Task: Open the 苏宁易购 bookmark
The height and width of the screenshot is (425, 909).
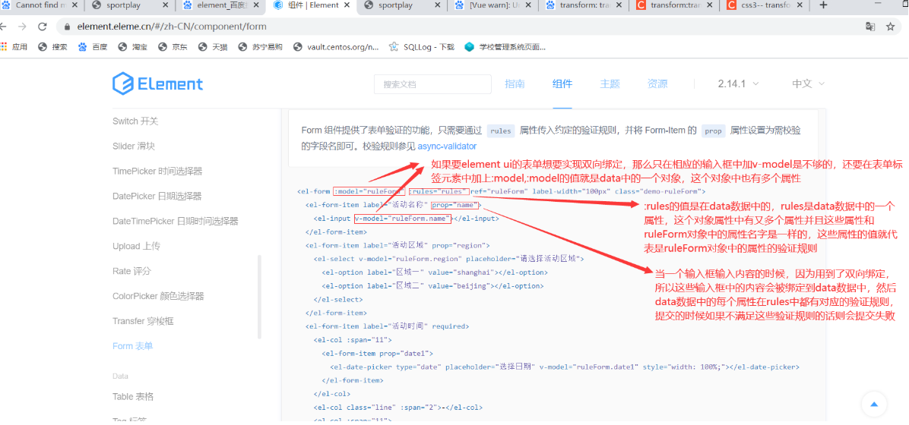Action: (x=260, y=47)
